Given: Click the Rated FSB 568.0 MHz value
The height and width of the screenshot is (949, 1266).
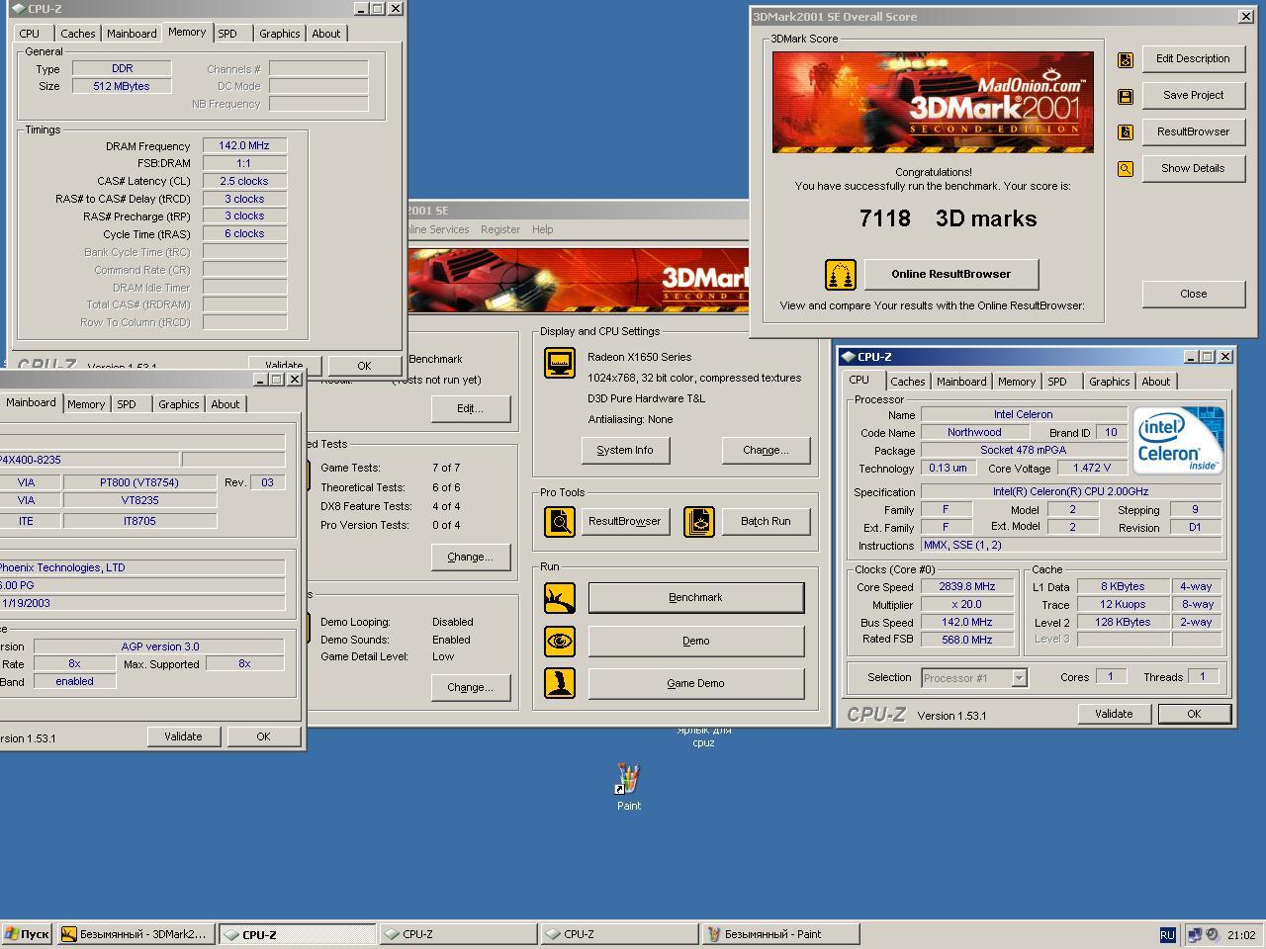Looking at the screenshot, I should (x=967, y=640).
